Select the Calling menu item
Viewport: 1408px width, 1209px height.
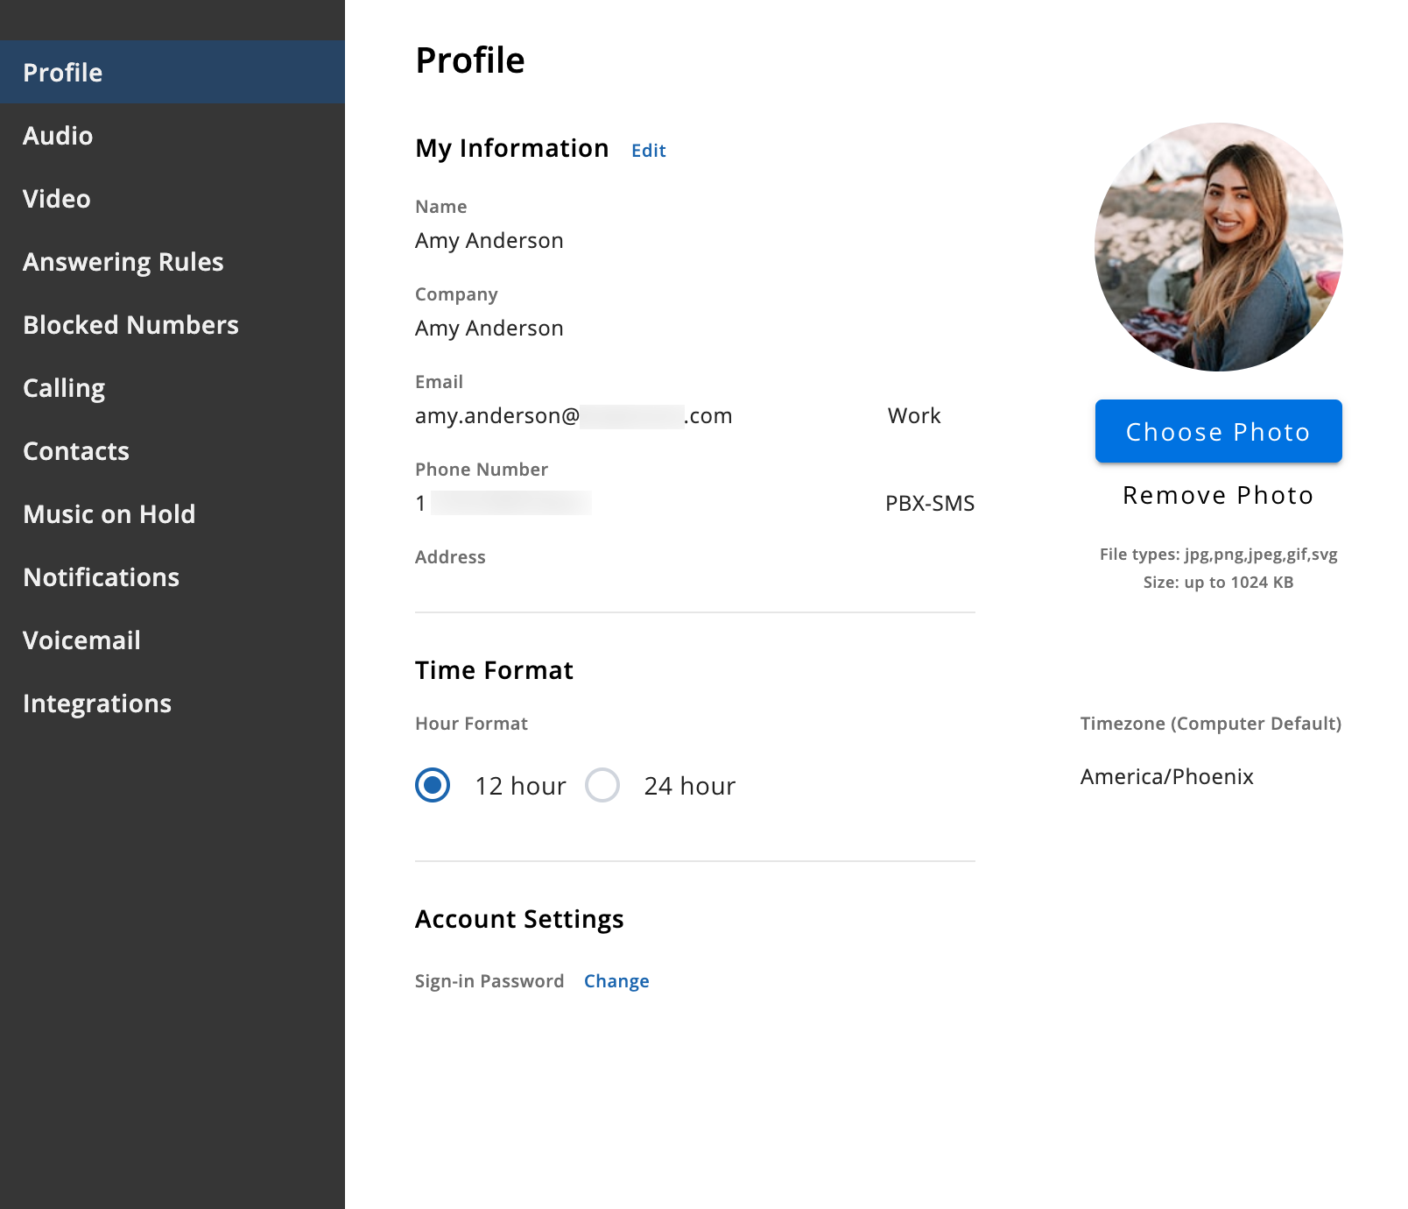(172, 388)
